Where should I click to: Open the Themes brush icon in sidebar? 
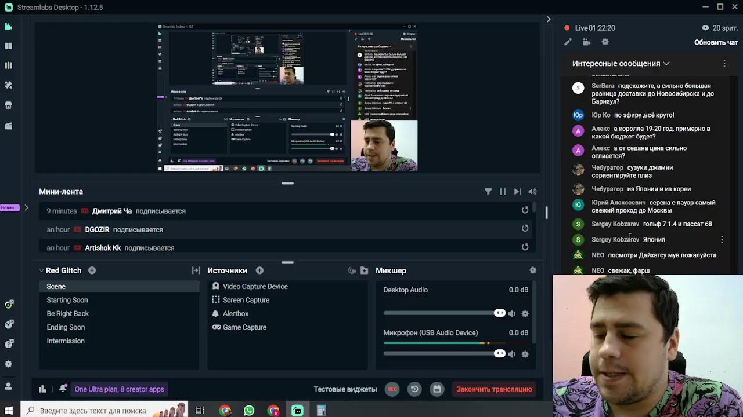tap(8, 85)
